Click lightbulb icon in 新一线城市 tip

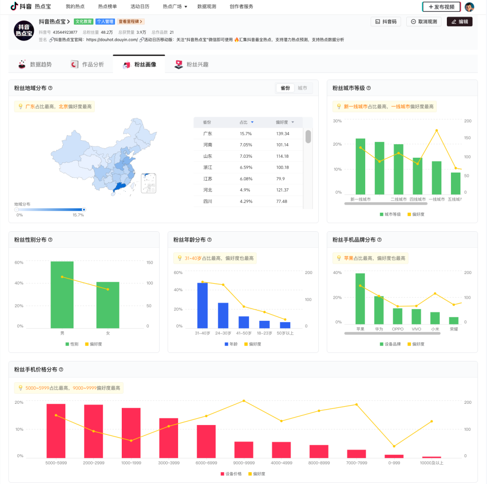339,106
